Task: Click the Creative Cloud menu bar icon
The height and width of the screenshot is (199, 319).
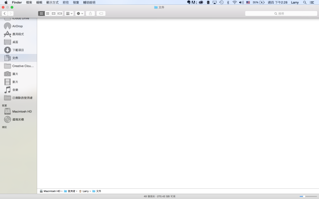Action: pyautogui.click(x=201, y=3)
